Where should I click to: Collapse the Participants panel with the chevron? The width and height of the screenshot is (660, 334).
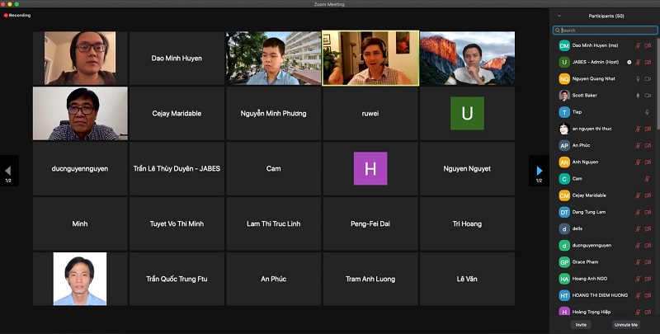(559, 16)
